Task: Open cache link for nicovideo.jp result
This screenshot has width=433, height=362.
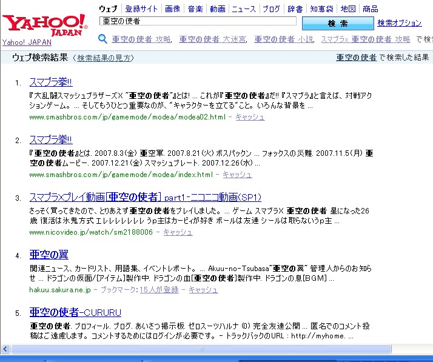Action: (x=178, y=232)
